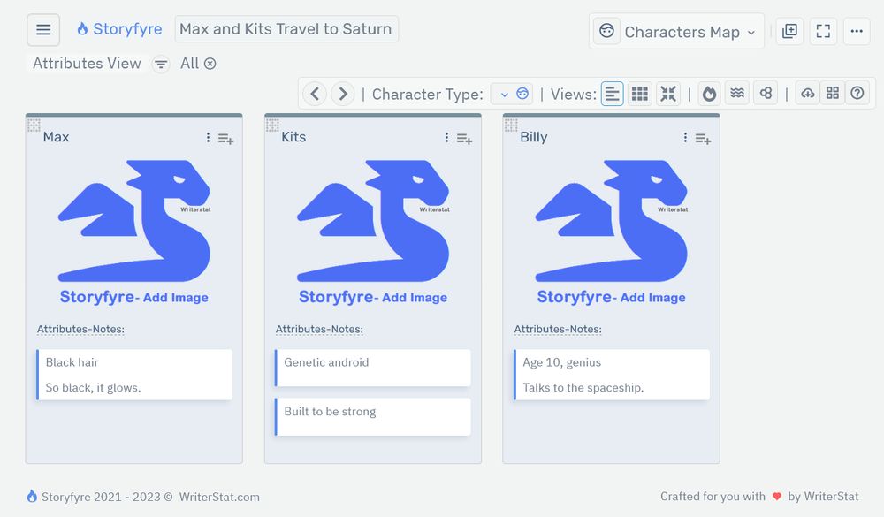Image resolution: width=884 pixels, height=517 pixels.
Task: Expand the Character Type dropdown chevron
Action: coord(504,93)
